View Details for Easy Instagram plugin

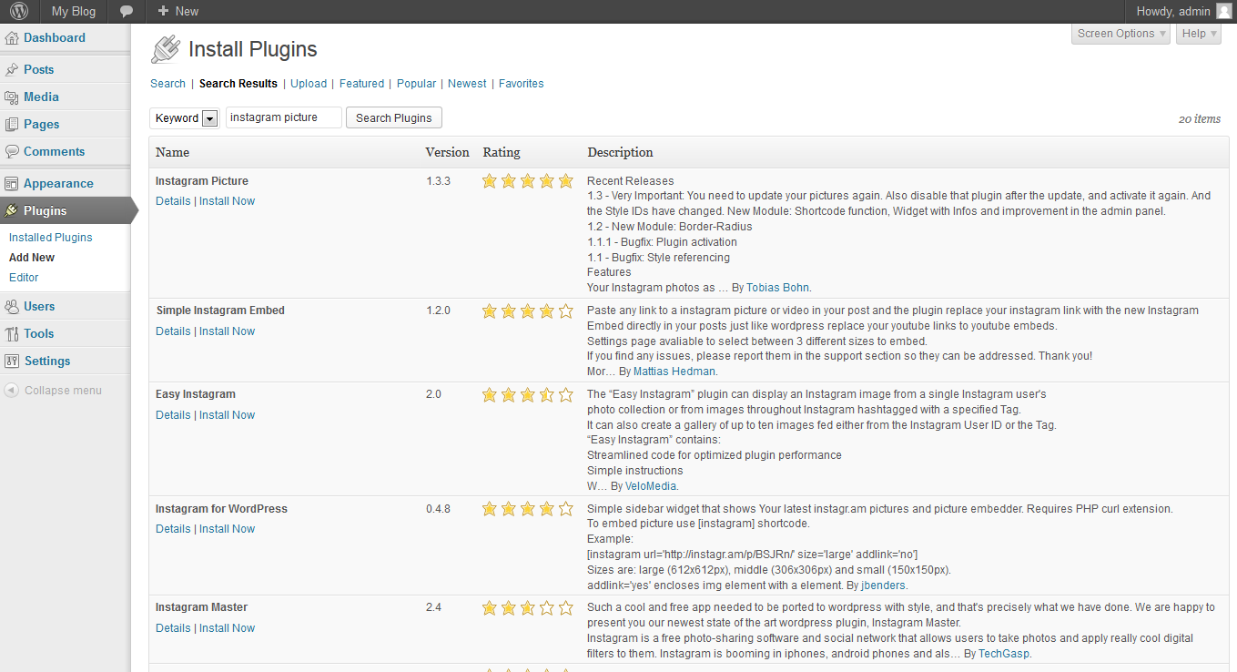(173, 415)
